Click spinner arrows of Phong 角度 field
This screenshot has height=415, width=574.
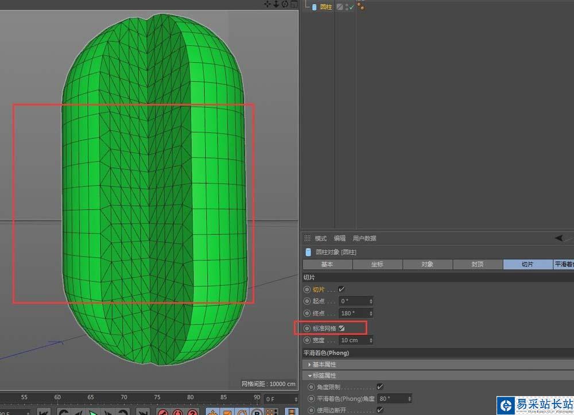pos(410,398)
